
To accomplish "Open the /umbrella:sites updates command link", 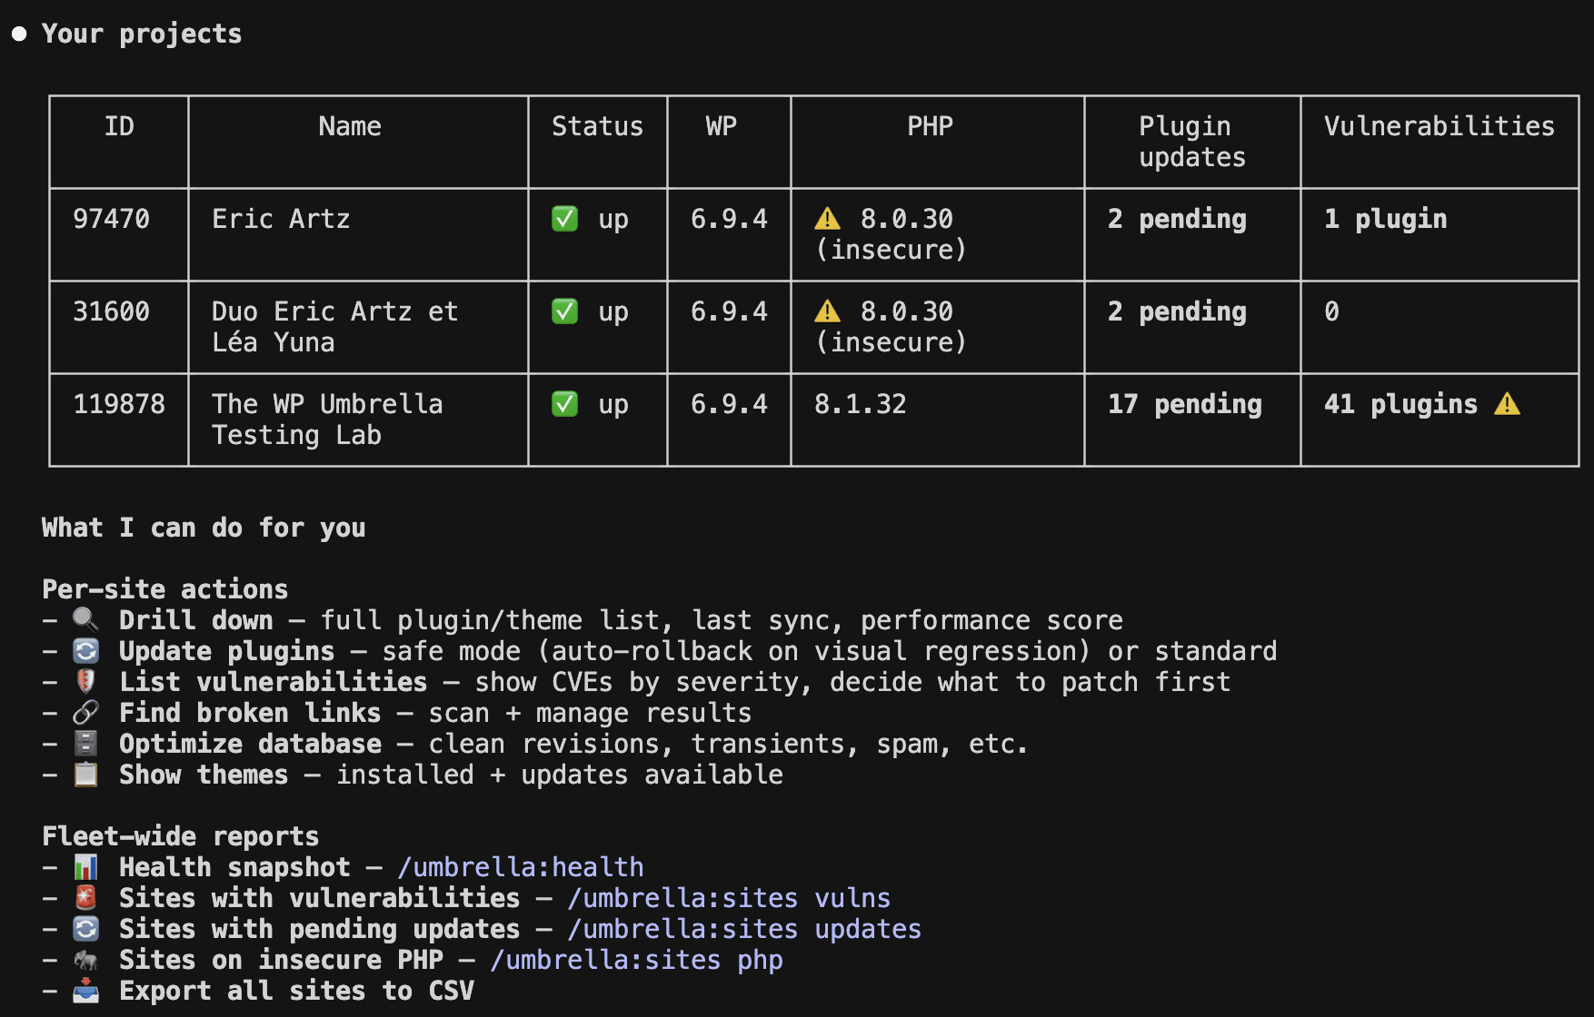I will (x=744, y=929).
